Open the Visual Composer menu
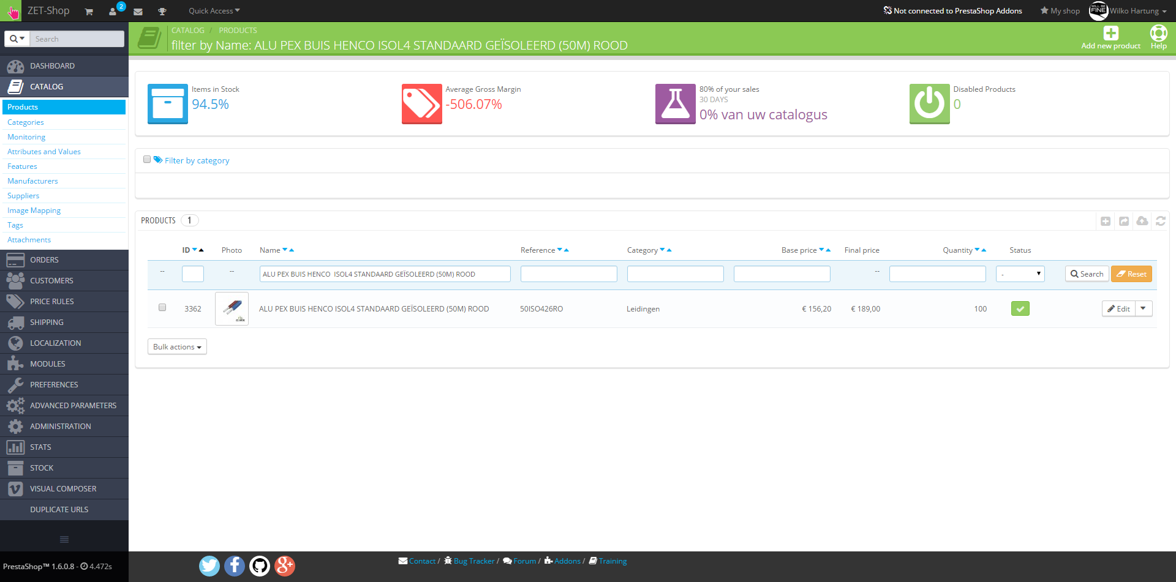This screenshot has height=582, width=1176. [64, 489]
